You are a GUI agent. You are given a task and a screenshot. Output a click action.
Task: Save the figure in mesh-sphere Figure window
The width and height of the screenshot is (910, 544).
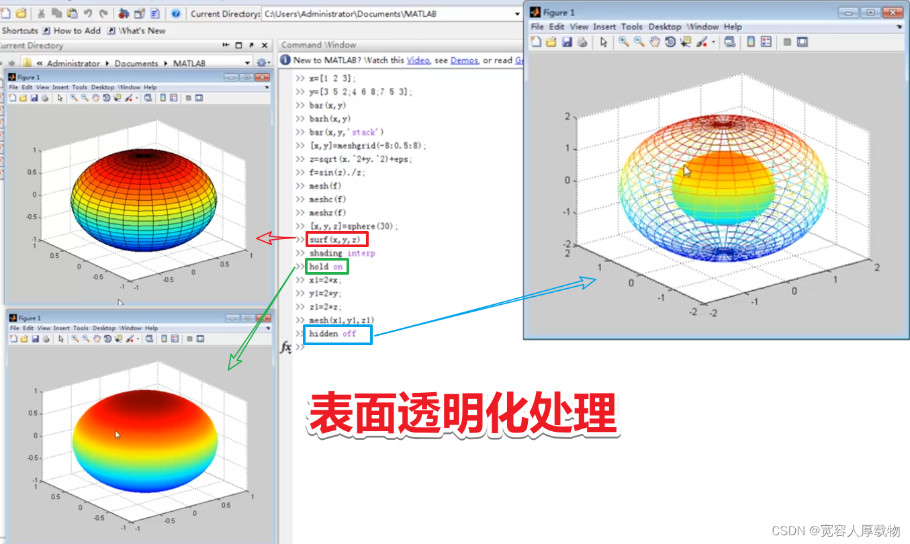click(x=567, y=42)
